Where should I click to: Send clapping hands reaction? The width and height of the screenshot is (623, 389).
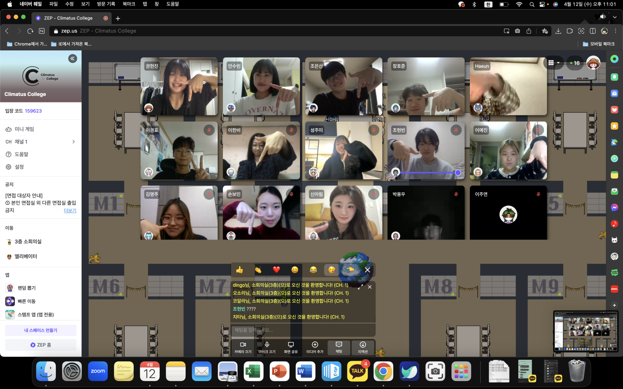pos(258,270)
